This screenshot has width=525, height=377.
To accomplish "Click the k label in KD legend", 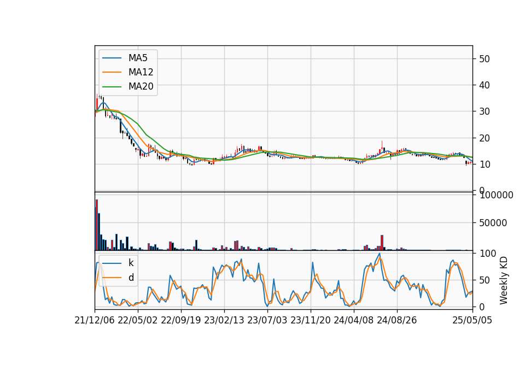I will click(x=131, y=263).
